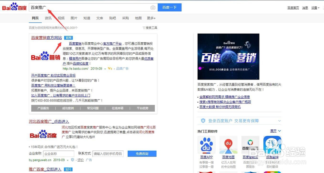The width and height of the screenshot is (324, 173).
Task: Click the 在线申请 item in gray bar
Action: pyautogui.click(x=118, y=108)
